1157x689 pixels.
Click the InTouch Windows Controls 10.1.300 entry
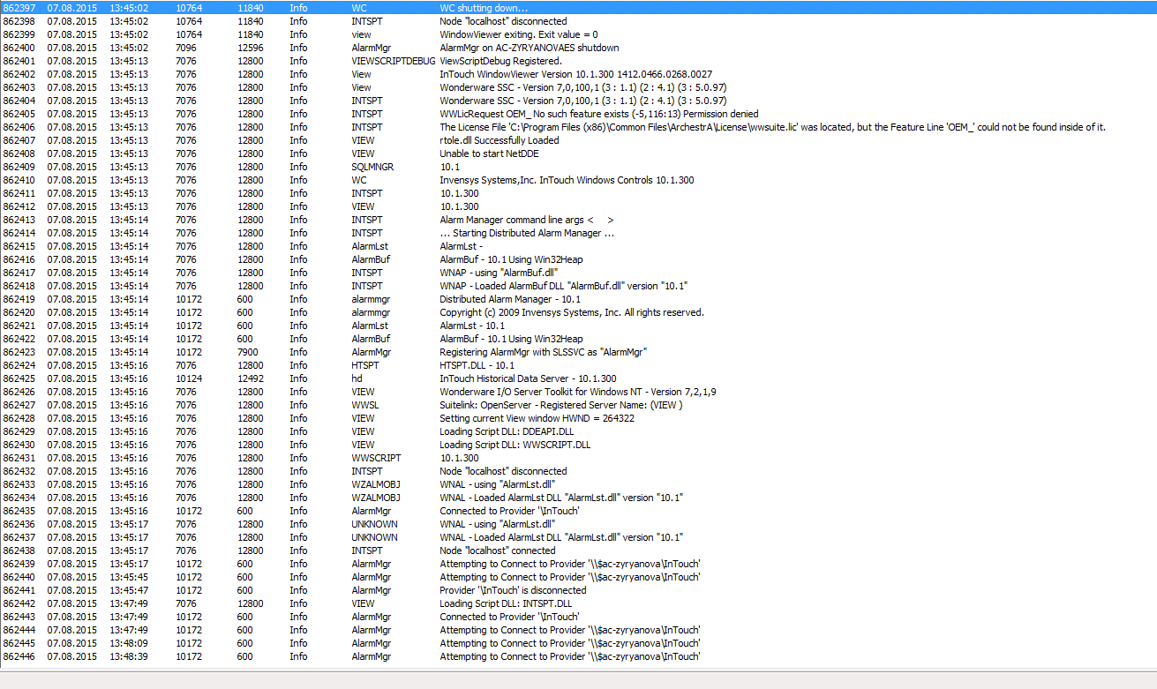(567, 180)
